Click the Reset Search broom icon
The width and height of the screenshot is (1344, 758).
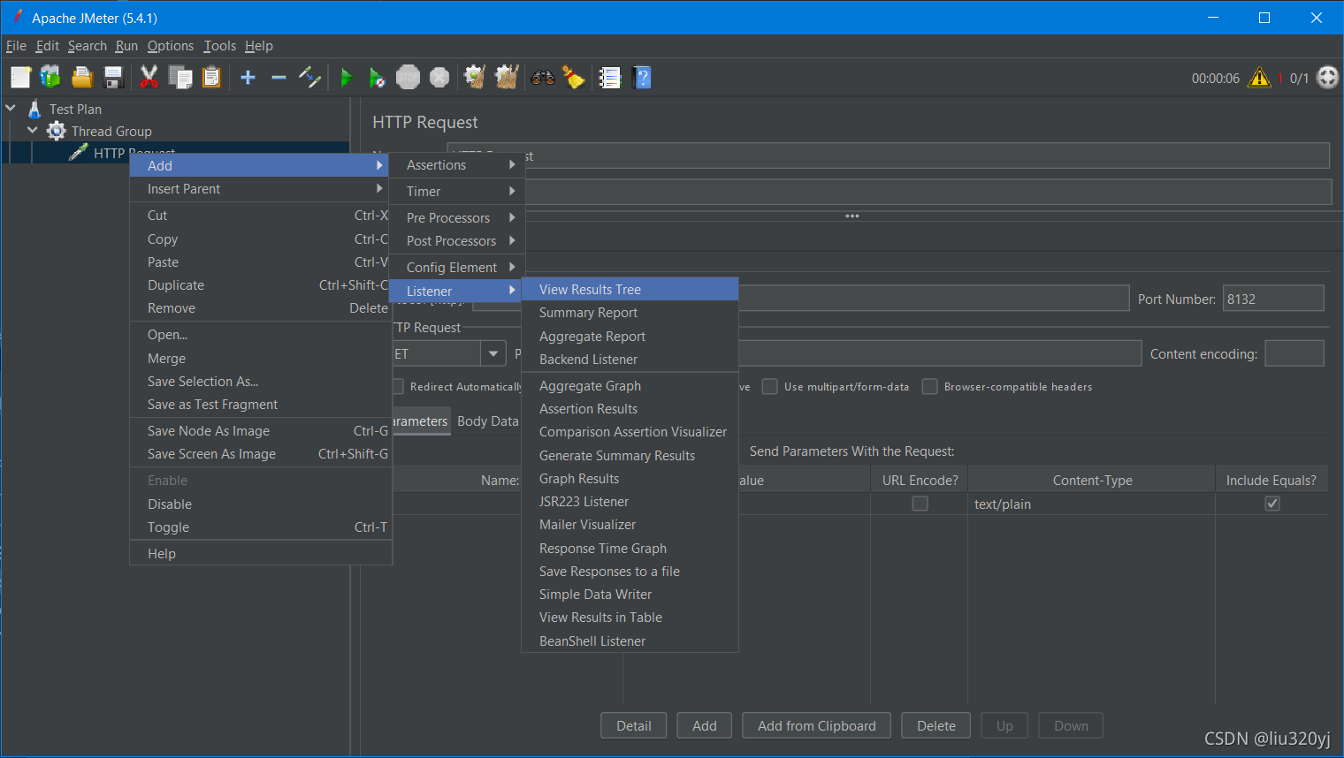[x=574, y=78]
